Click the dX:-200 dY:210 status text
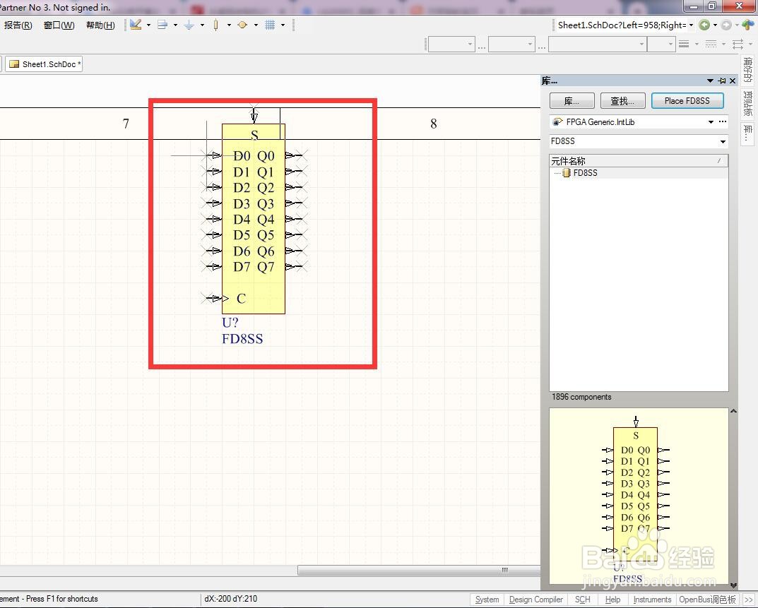758x608 pixels. point(230,599)
